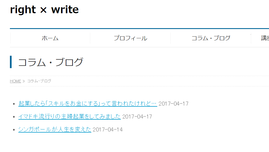Open the post イマドキ流行りの主婦起業をしてみました
The height and width of the screenshot is (152, 269).
(x=69, y=117)
